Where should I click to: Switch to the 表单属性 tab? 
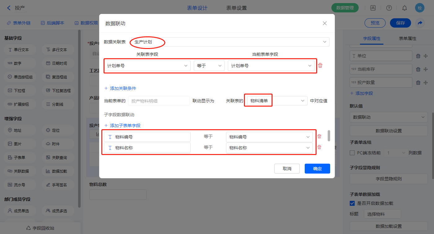pyautogui.click(x=407, y=38)
